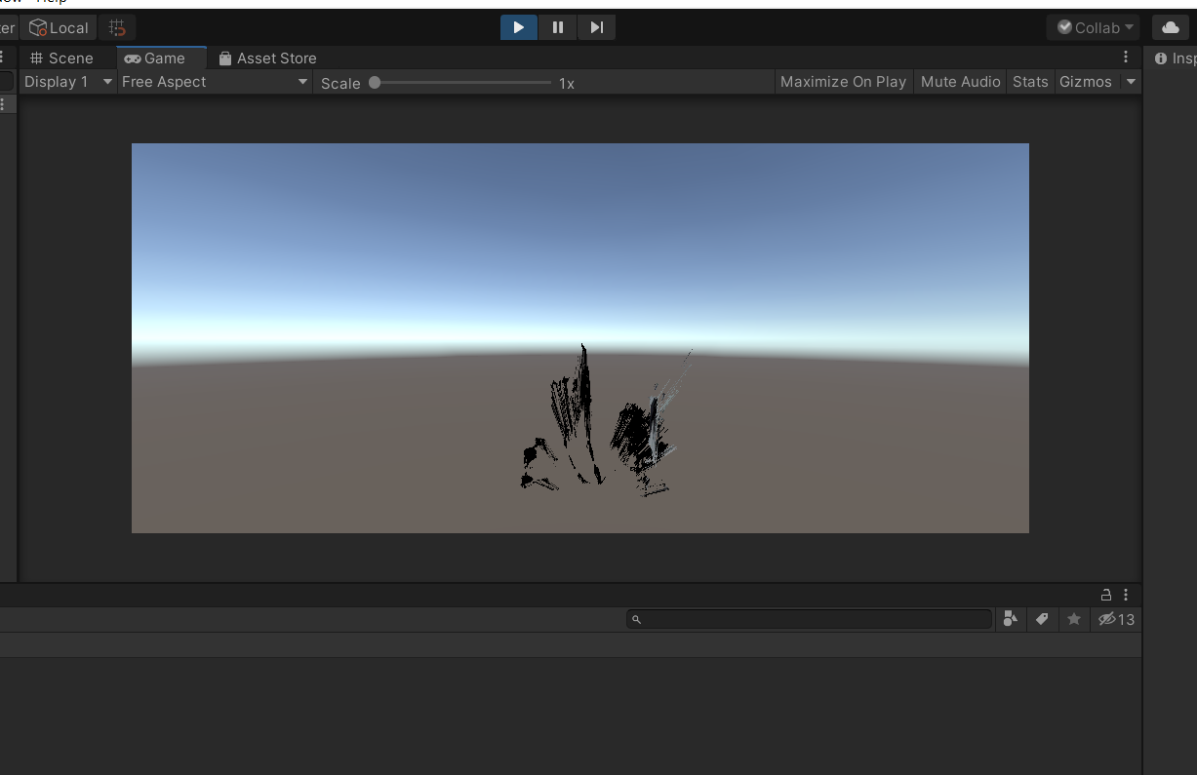The width and height of the screenshot is (1197, 775).
Task: Click the grid snapping icon beside Local
Action: (117, 27)
